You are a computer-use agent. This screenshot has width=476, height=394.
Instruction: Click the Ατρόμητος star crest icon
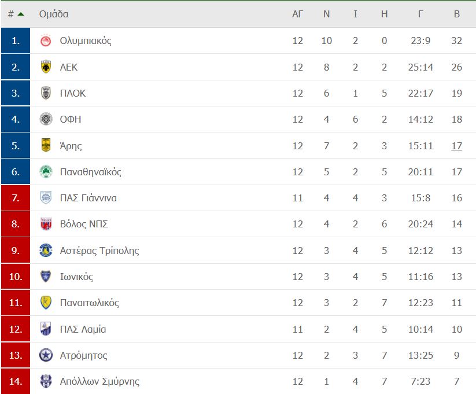coord(46,355)
